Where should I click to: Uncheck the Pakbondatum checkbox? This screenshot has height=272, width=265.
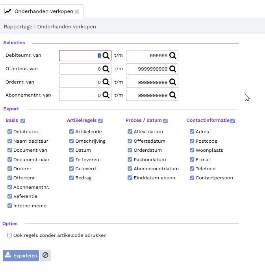(x=130, y=159)
